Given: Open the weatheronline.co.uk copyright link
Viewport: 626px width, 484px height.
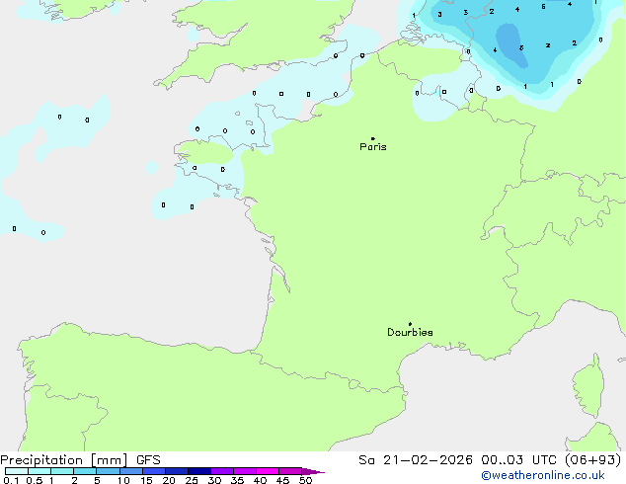Looking at the screenshot, I should [543, 475].
